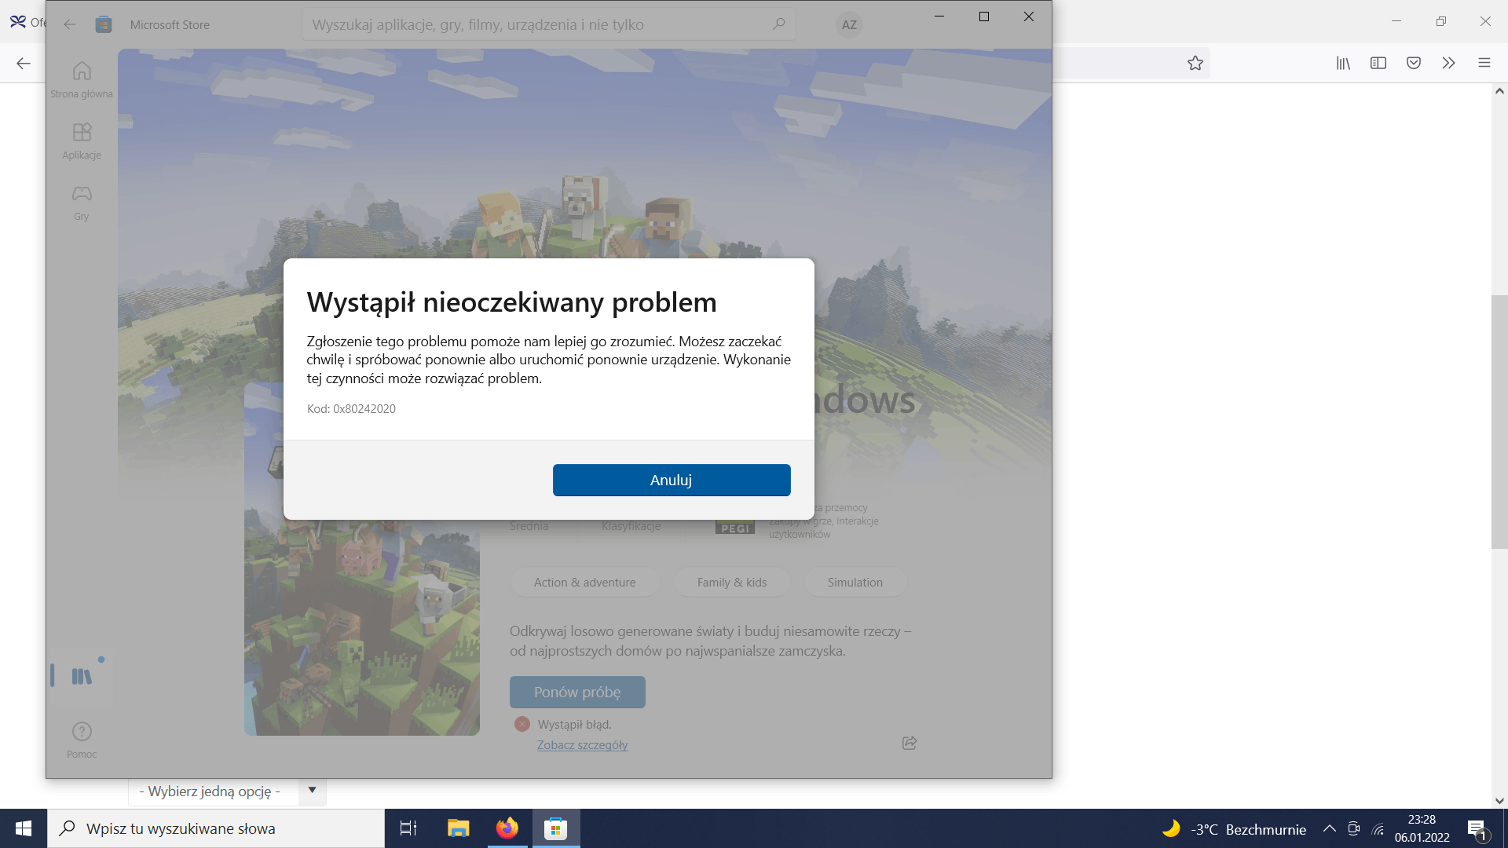1508x848 pixels.
Task: Click the Meet Now tray icon
Action: 1354,828
